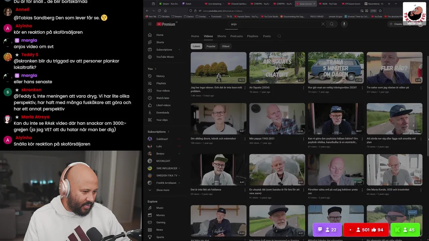Open Gaming under Explore
Image resolution: width=429 pixels, height=241 pixels.
pyautogui.click(x=161, y=222)
